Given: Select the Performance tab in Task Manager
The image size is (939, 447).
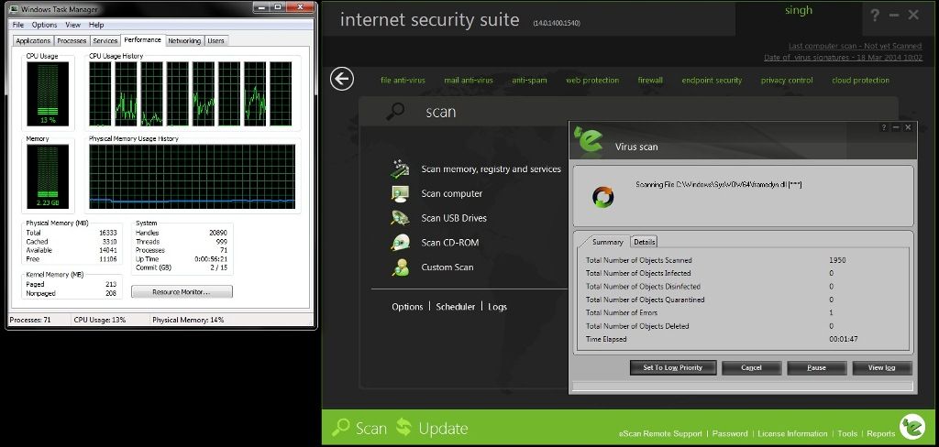Looking at the screenshot, I should (x=142, y=40).
